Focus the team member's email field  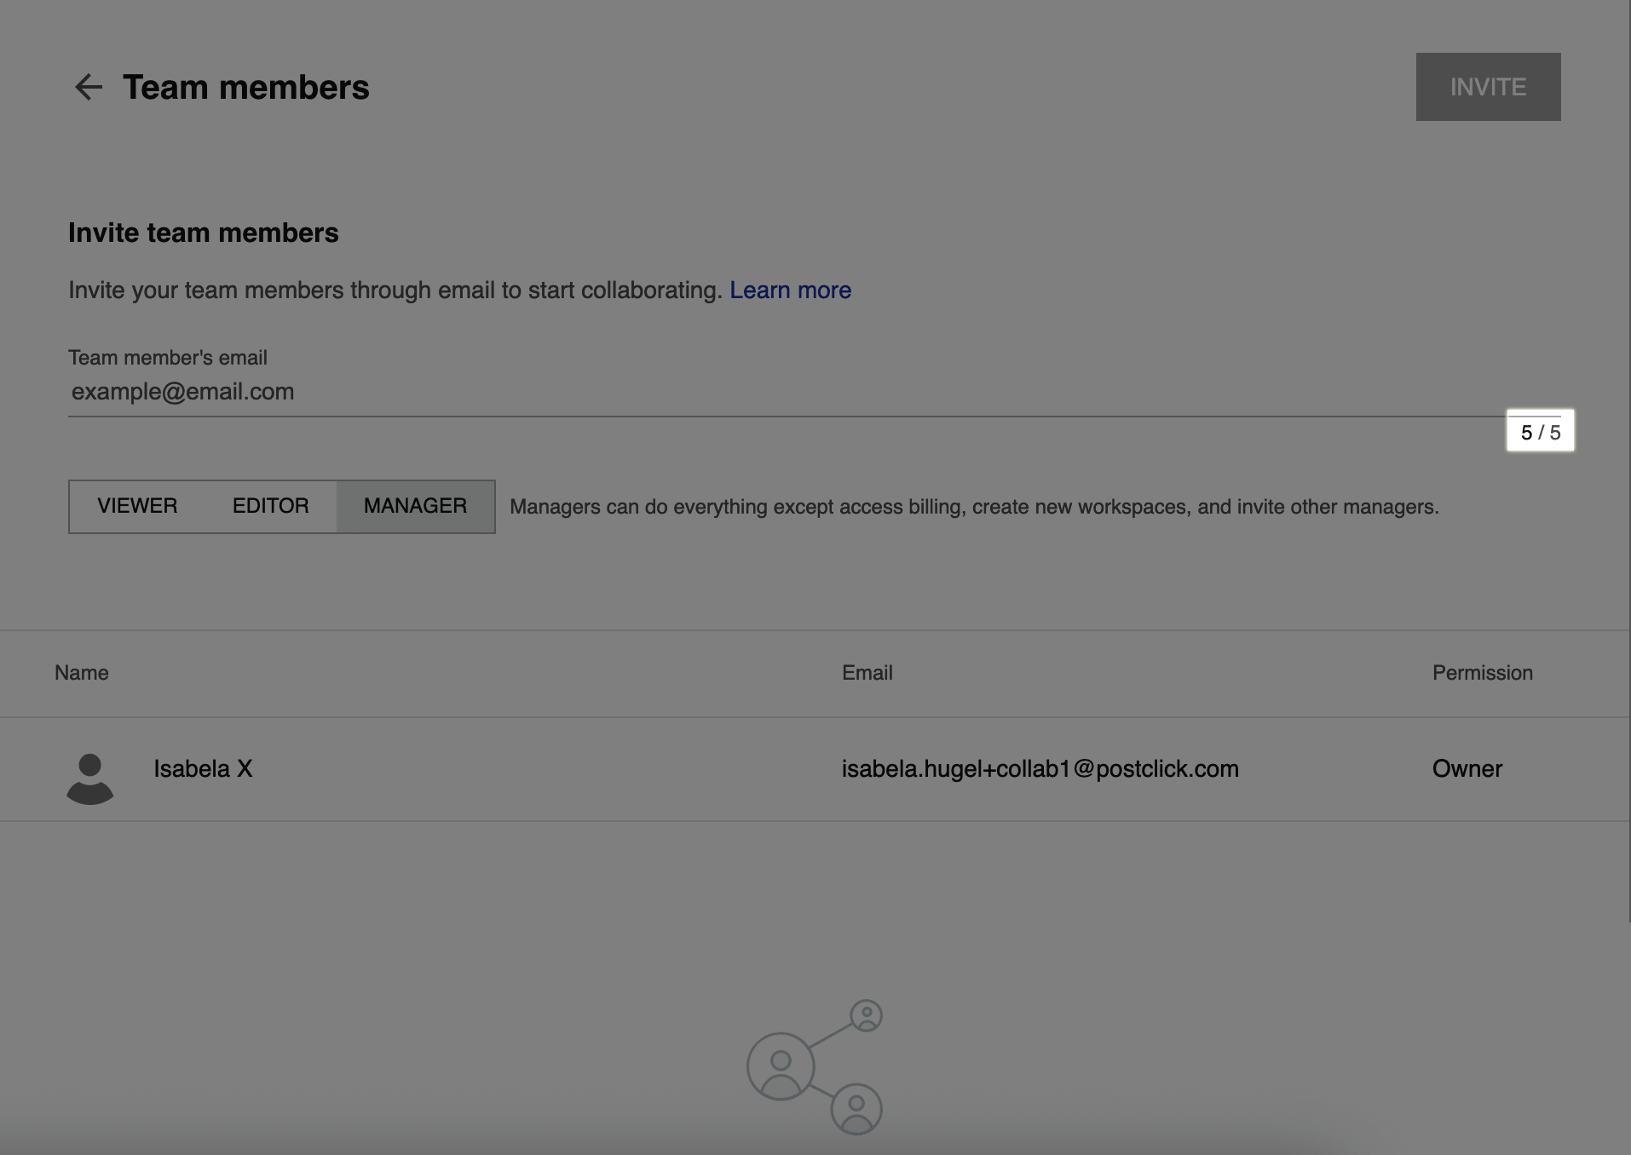pyautogui.click(x=814, y=392)
